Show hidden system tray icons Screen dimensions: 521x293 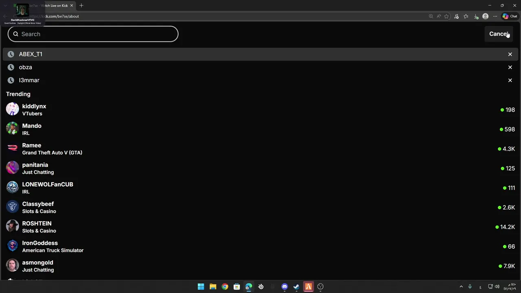(461, 286)
